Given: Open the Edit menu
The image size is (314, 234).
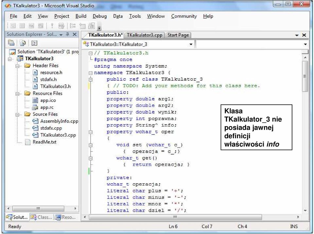Looking at the screenshot, I should pyautogui.click(x=27, y=16).
